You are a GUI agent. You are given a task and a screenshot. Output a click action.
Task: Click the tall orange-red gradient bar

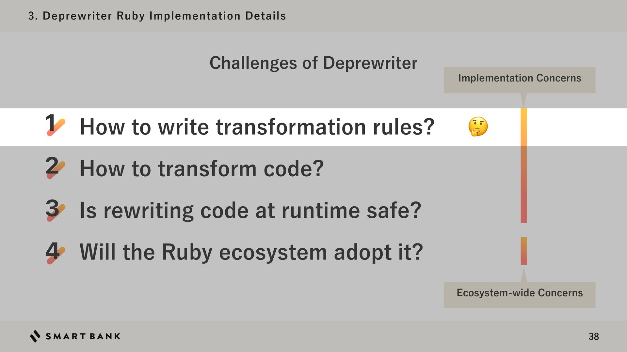(x=524, y=165)
